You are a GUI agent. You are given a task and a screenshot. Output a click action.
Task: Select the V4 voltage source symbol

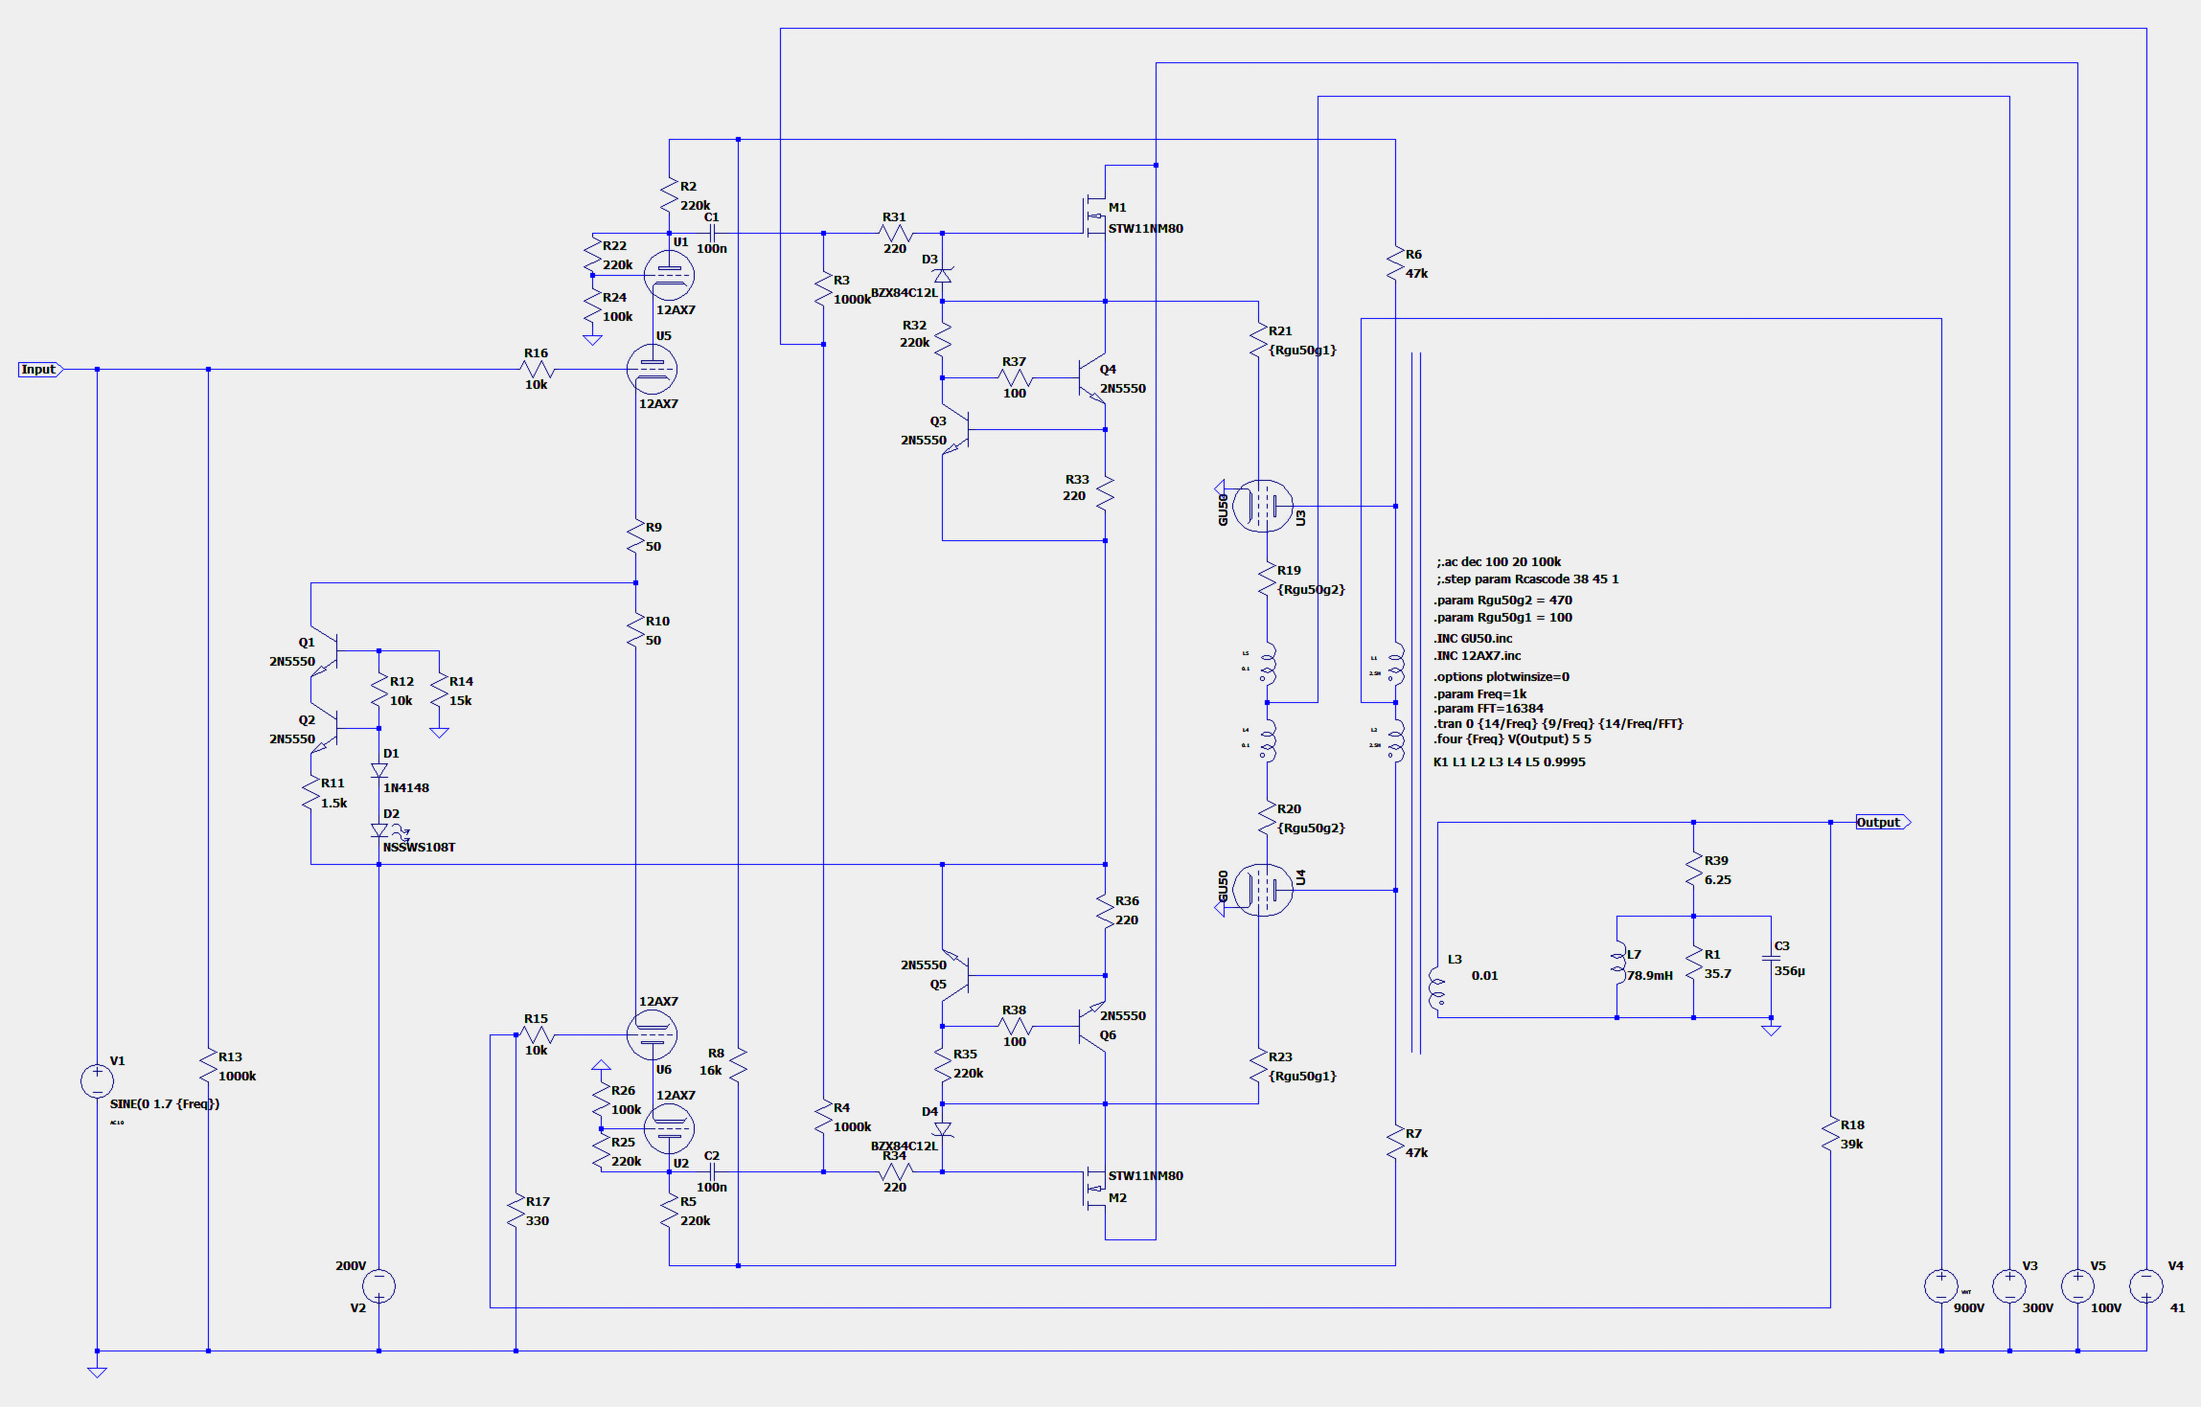pos(2145,1285)
